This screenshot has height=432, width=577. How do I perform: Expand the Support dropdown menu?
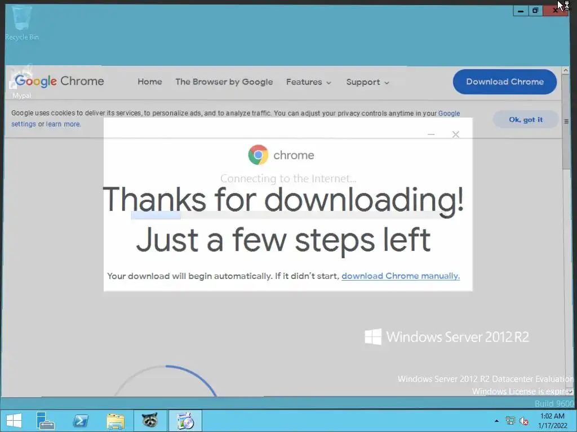tap(367, 82)
